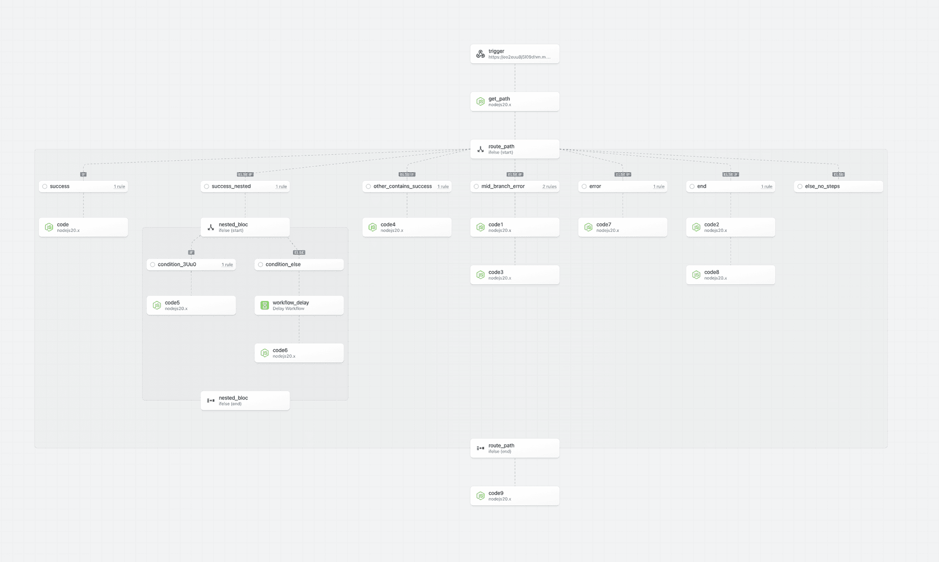Click the 'else_no_steps' label text
The width and height of the screenshot is (939, 562).
(x=823, y=186)
